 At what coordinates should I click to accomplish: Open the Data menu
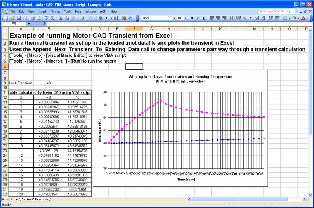(x=78, y=11)
